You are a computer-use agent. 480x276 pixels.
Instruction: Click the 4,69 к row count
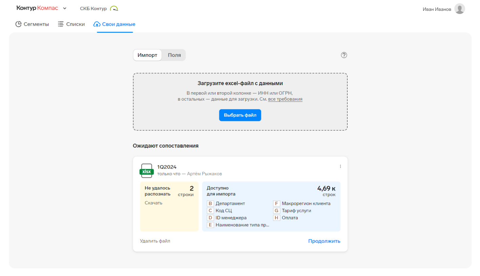[x=326, y=189]
